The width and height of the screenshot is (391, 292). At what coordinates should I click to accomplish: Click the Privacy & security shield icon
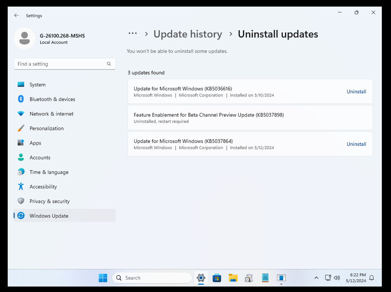point(21,201)
